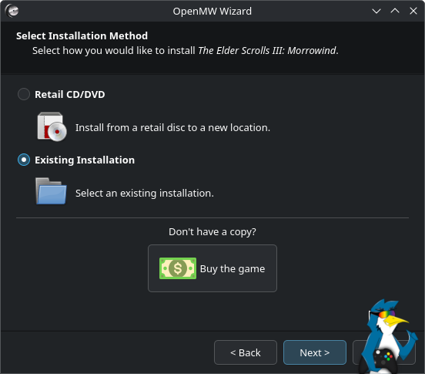Close the OpenMW Wizard window
This screenshot has height=374, width=425.
413,11
